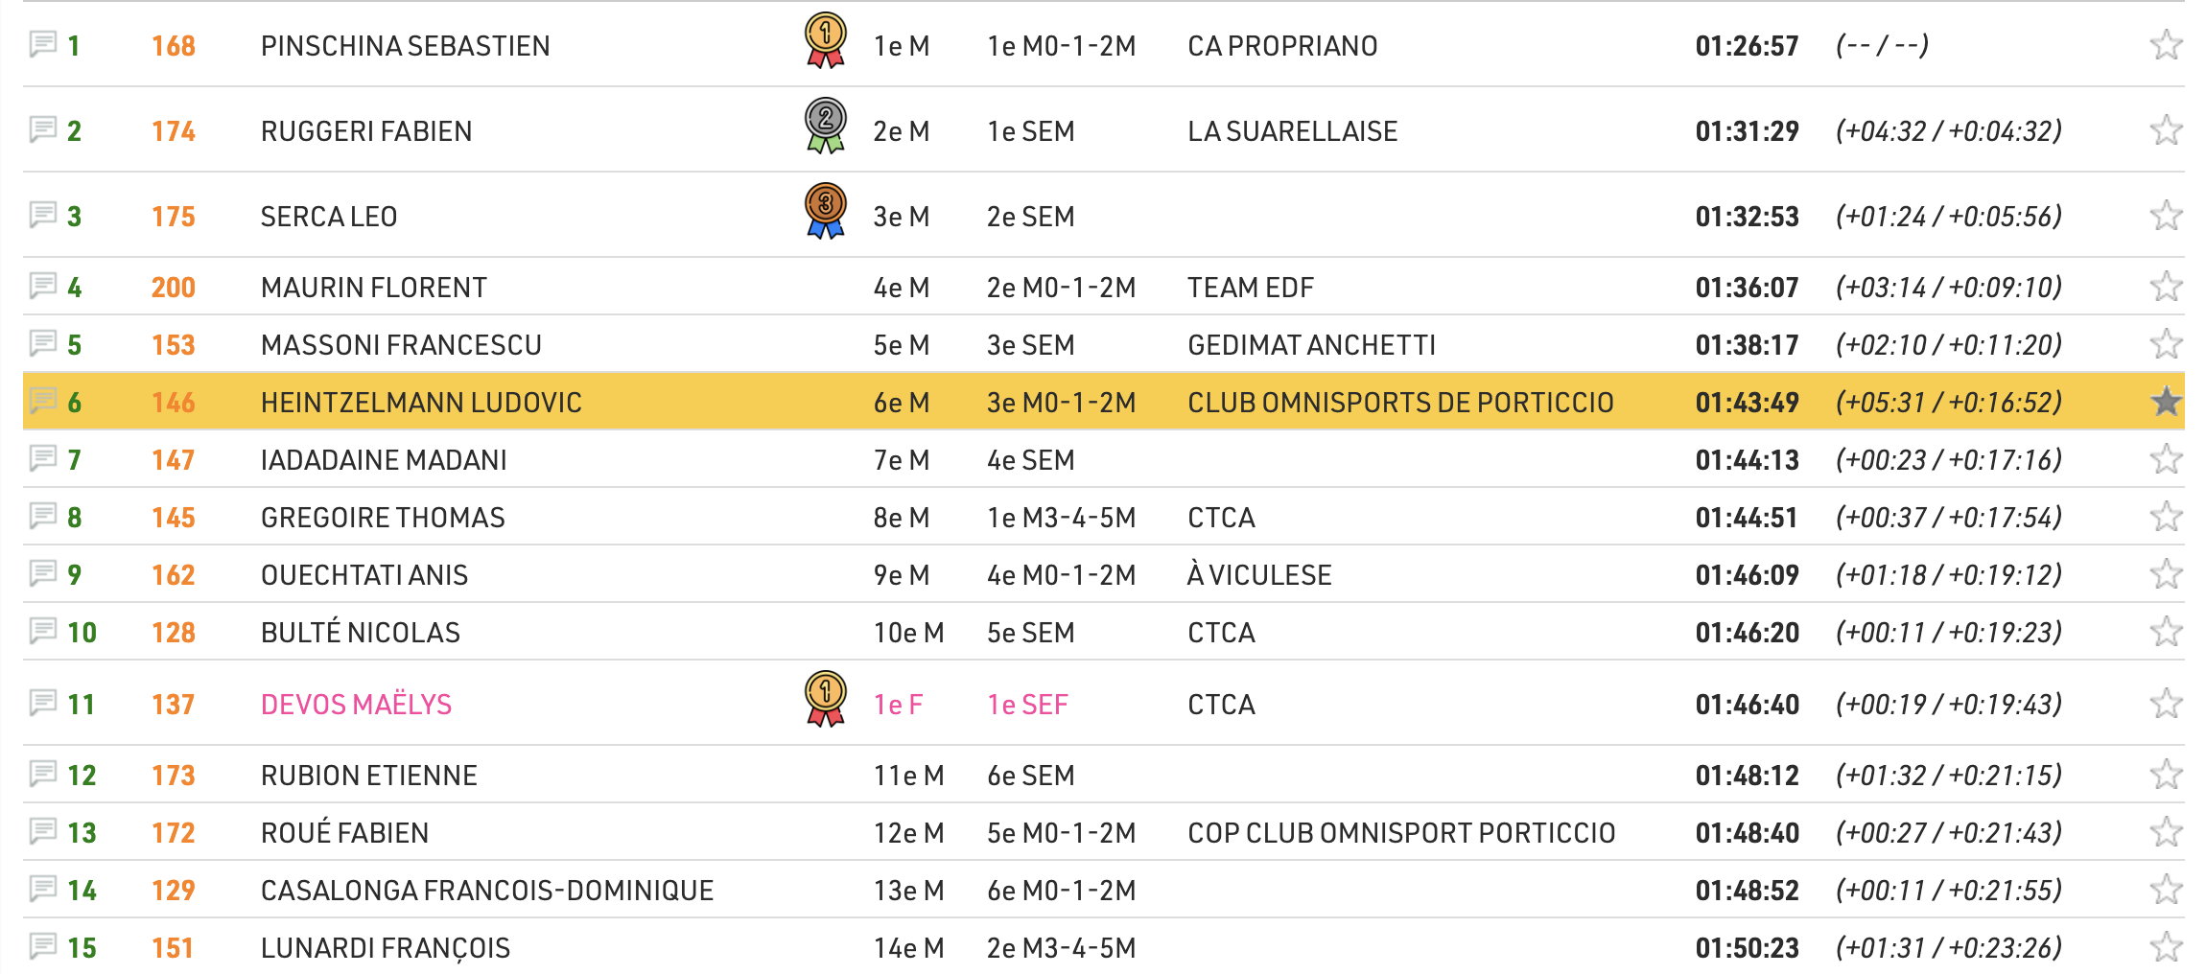Click club name CA Propriano
Image resolution: width=2206 pixels, height=974 pixels.
[1282, 46]
